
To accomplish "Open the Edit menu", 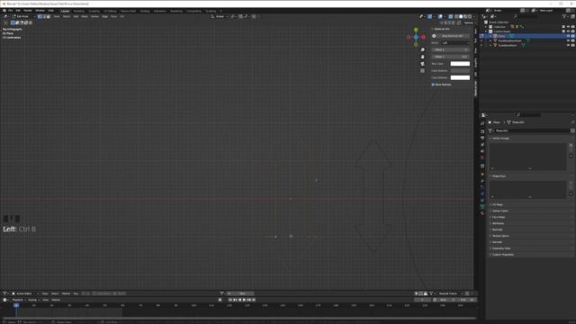I will click(18, 11).
